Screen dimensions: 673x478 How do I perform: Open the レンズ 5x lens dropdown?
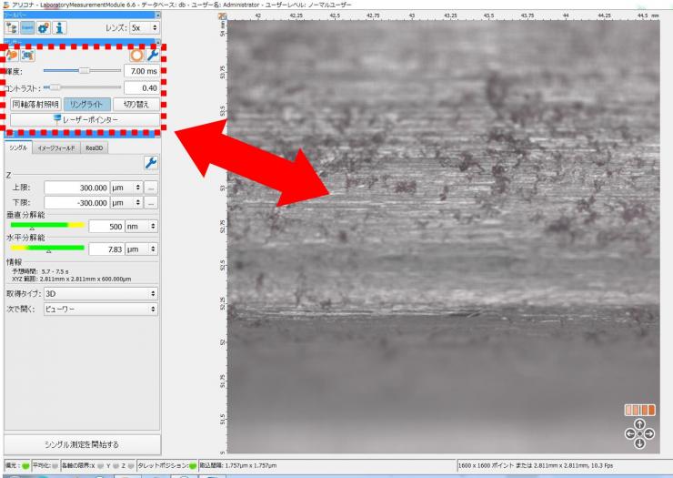coord(145,28)
